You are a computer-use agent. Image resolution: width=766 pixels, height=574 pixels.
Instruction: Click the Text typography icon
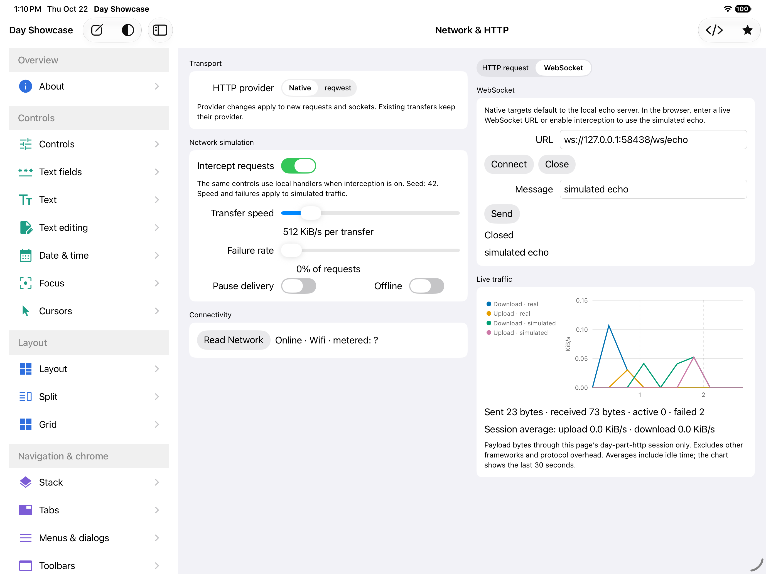[25, 200]
